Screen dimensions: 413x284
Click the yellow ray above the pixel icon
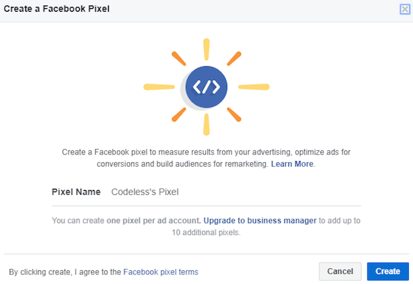tap(206, 50)
